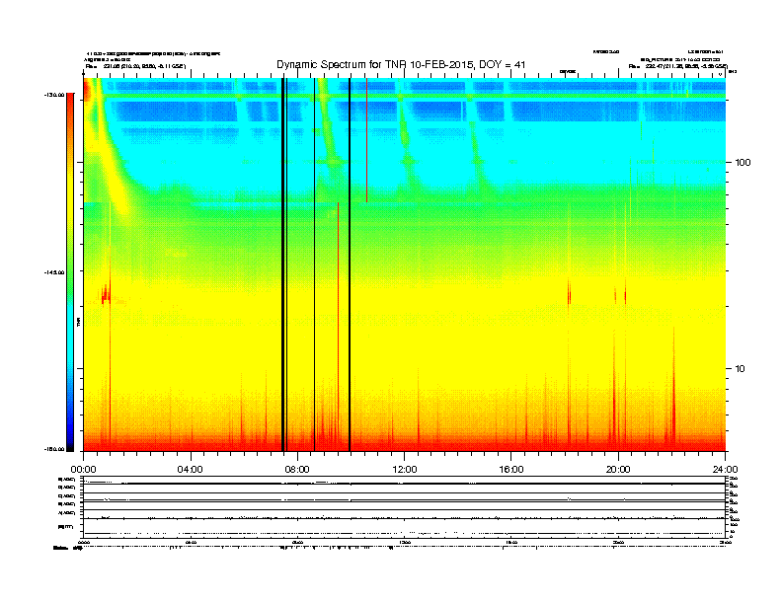782x604 pixels.
Task: Click the black vertical line near 10:00
Action: tap(350, 264)
